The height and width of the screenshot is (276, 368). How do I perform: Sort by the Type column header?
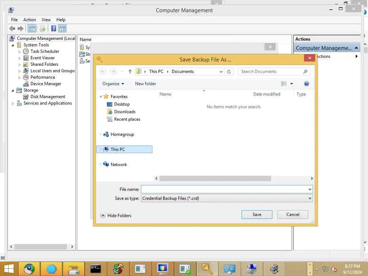pyautogui.click(x=301, y=94)
